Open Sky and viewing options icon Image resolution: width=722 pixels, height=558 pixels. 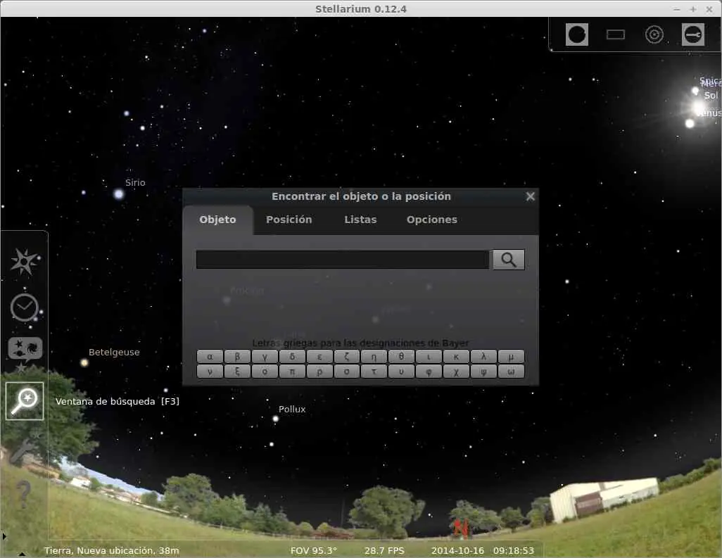(25, 349)
